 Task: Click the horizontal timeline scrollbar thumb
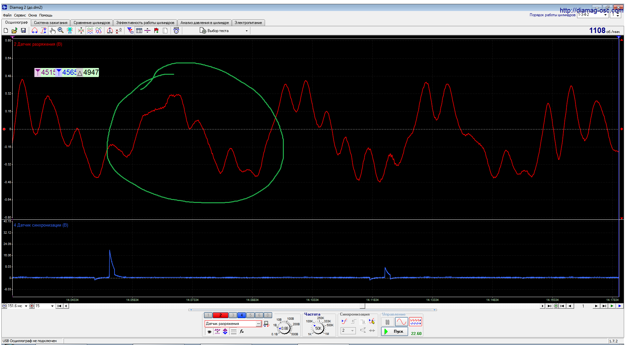(x=363, y=306)
